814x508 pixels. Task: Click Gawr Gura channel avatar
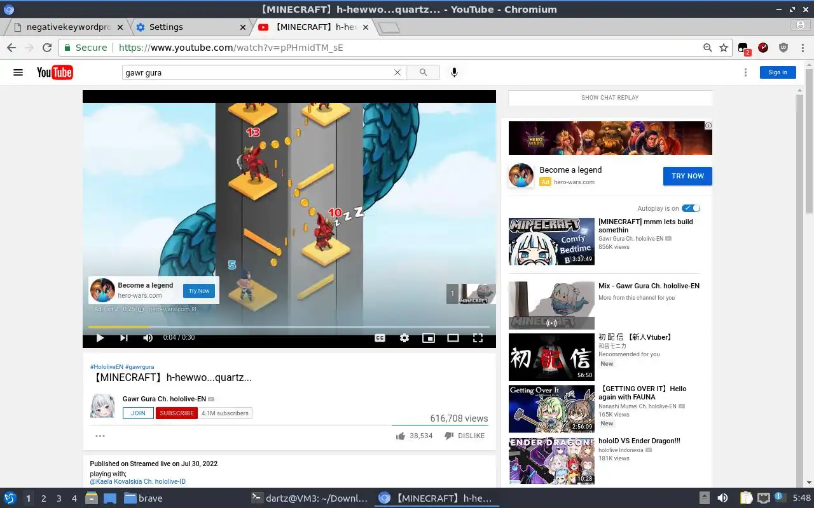point(103,406)
